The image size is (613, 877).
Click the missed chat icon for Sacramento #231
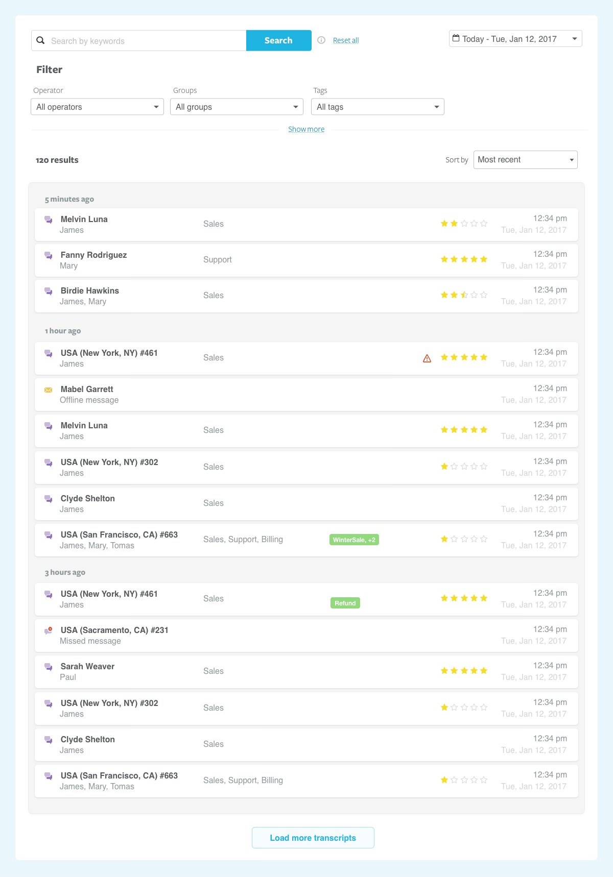(x=49, y=631)
